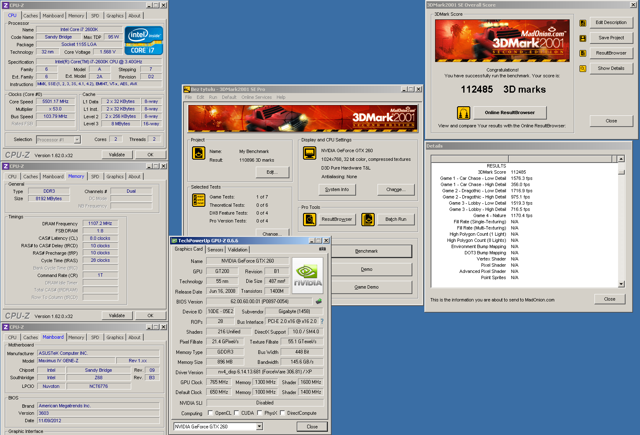640x435 pixels.
Task: Click the Batch Run icon in Pro Tools
Action: click(x=368, y=219)
